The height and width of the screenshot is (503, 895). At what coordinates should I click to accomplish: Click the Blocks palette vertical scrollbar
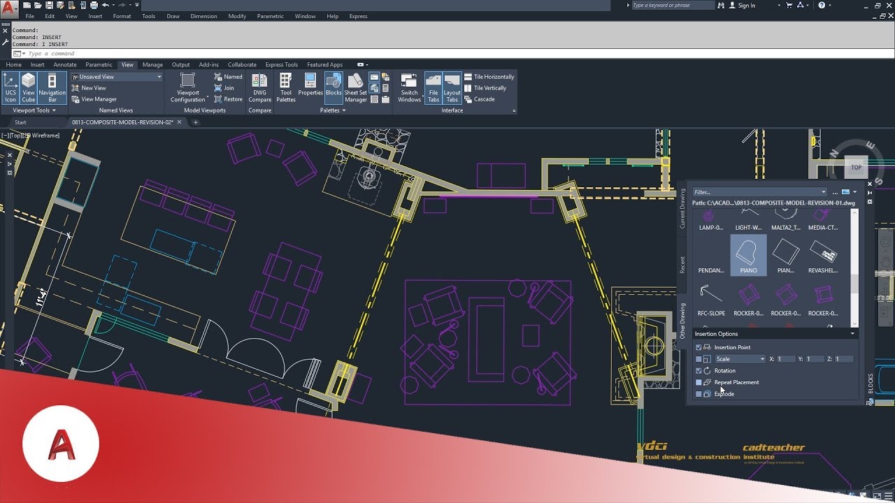[x=854, y=268]
